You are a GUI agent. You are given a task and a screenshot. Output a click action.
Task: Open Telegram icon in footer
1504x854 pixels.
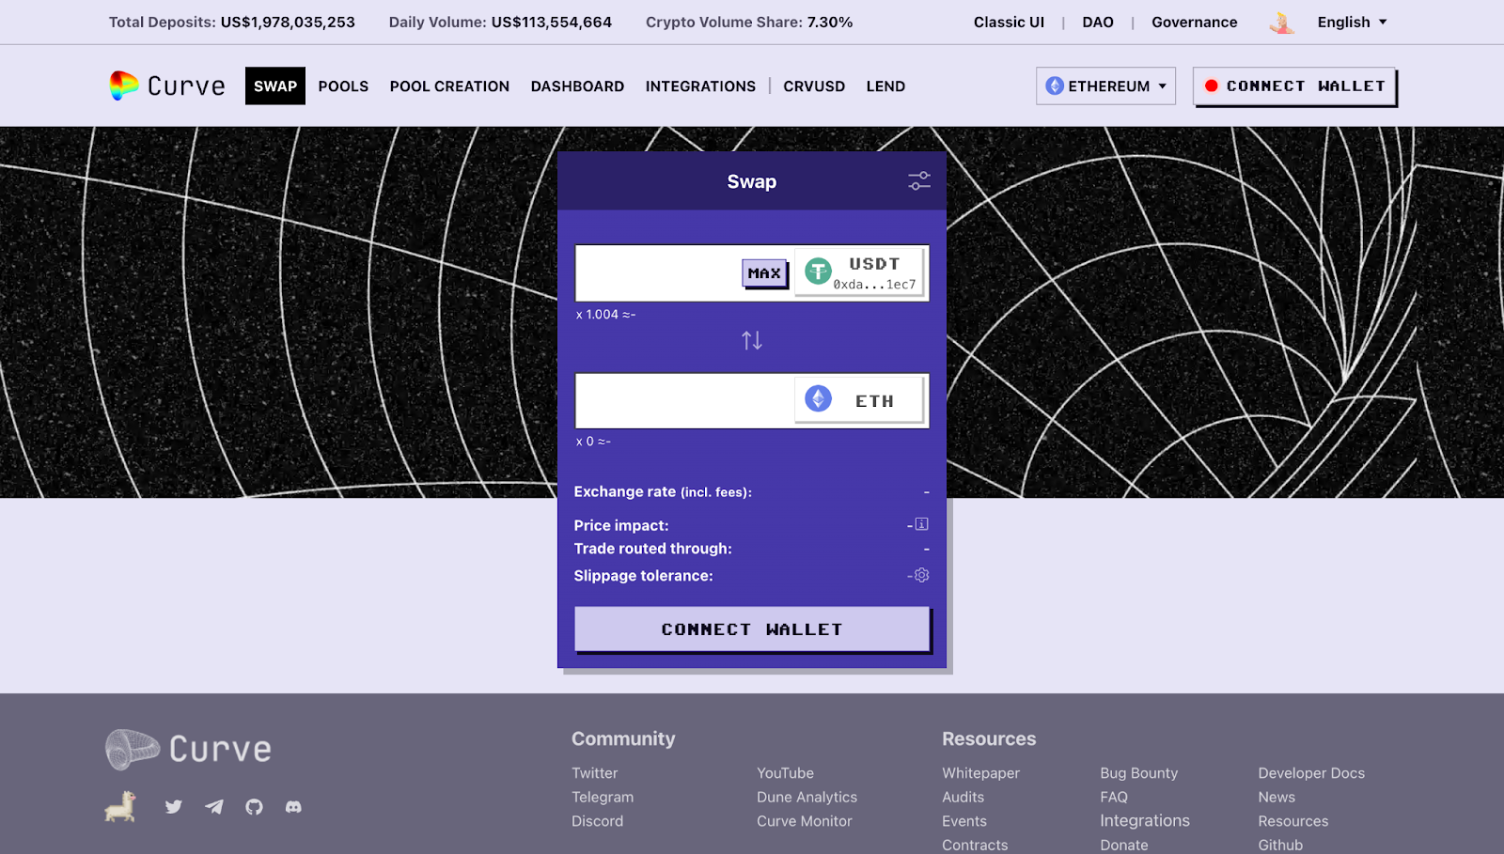[x=214, y=807]
